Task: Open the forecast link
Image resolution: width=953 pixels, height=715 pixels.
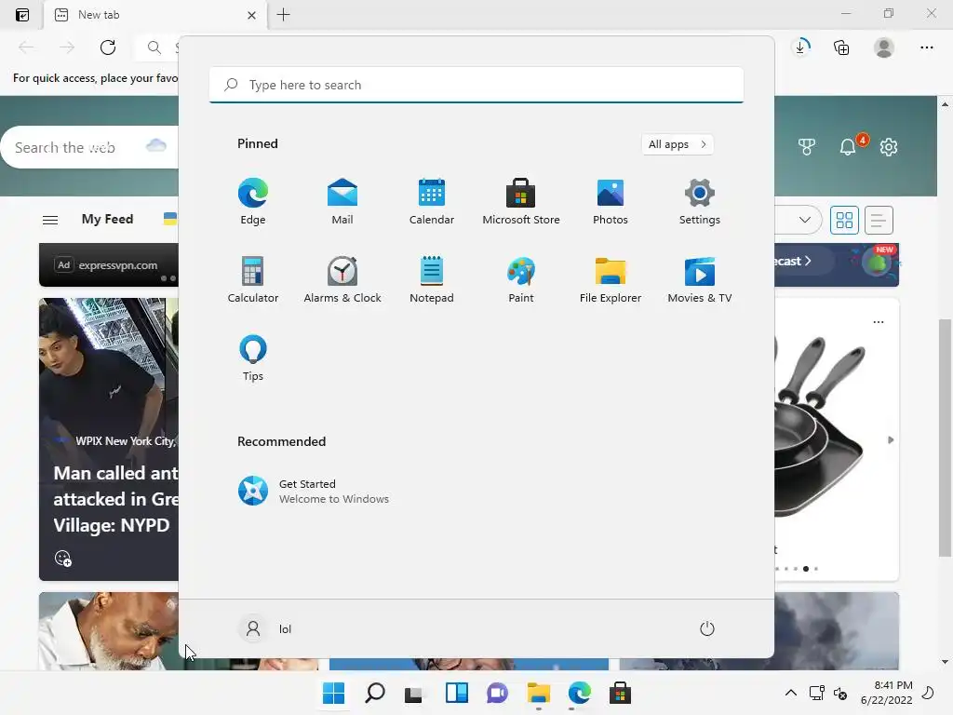Action: click(x=793, y=261)
